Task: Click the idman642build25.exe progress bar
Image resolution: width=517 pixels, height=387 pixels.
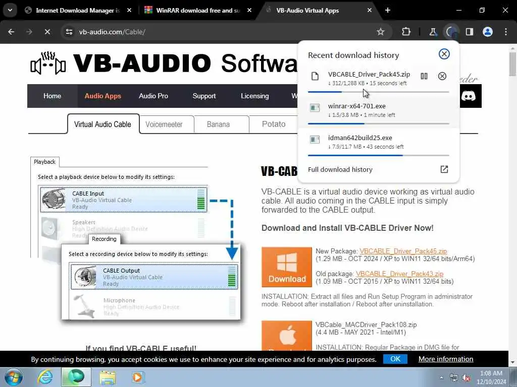Action: tap(378, 155)
